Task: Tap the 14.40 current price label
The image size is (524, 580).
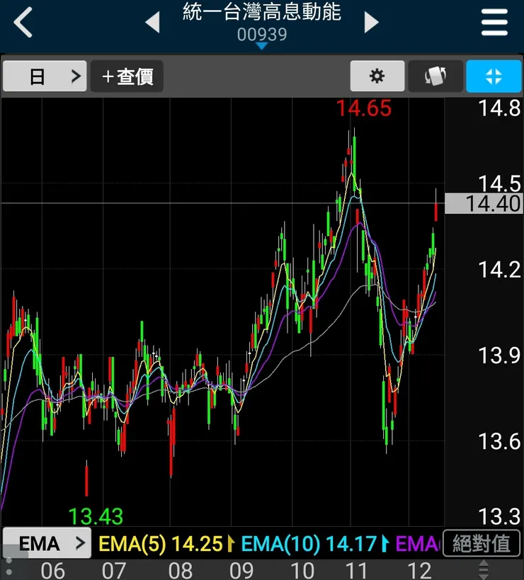Action: click(484, 203)
